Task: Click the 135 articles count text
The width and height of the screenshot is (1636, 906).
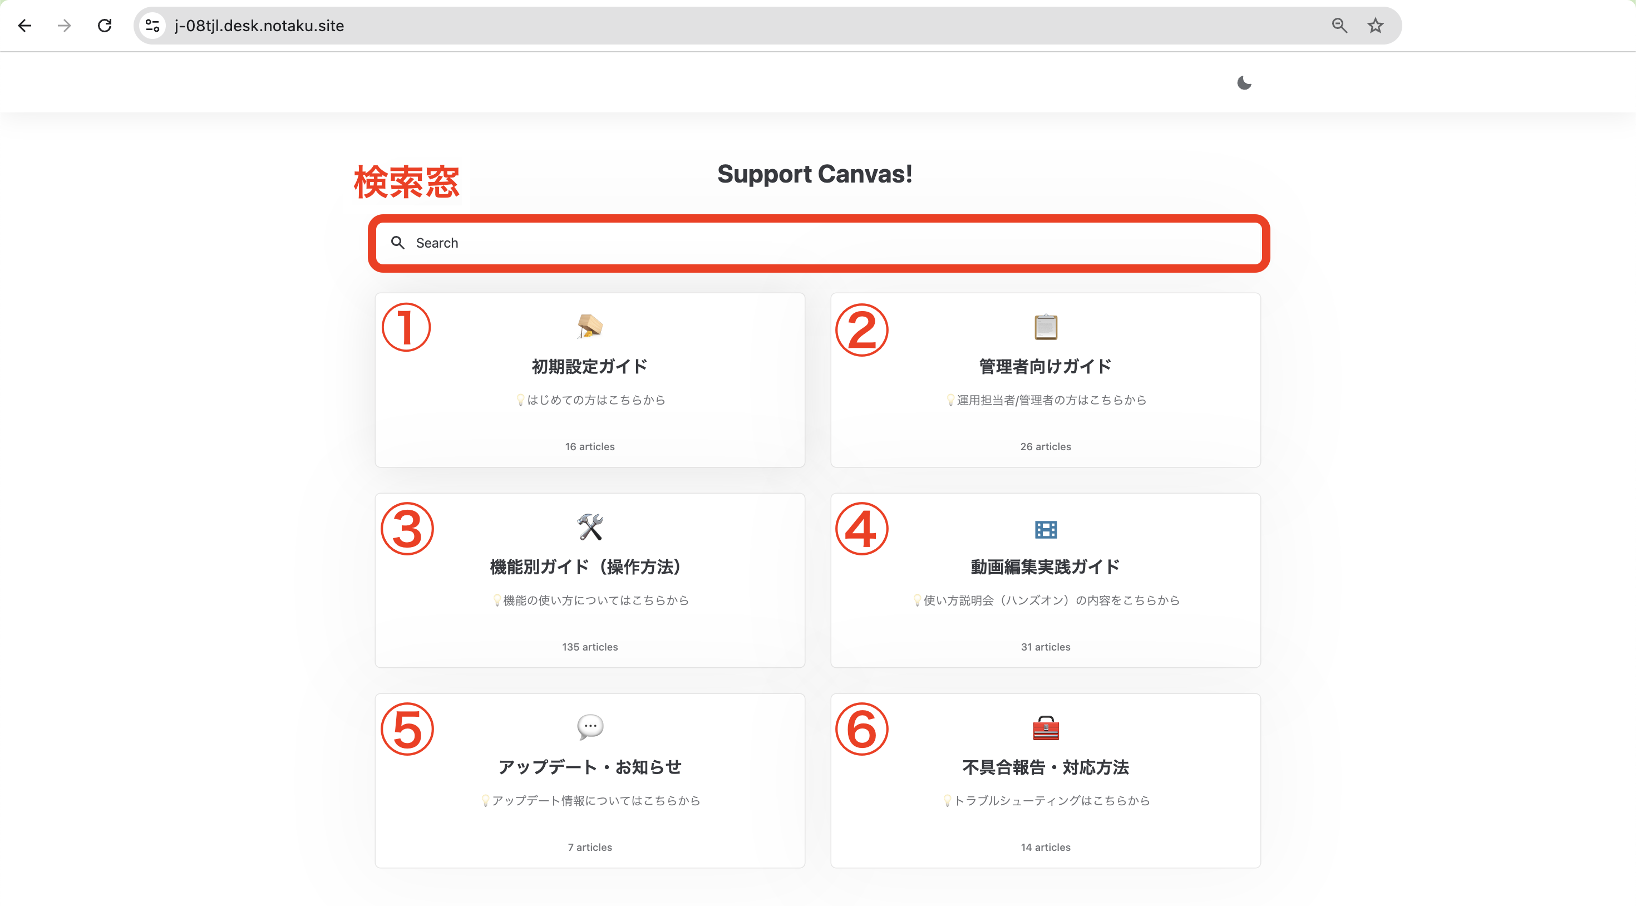Action: pyautogui.click(x=589, y=647)
